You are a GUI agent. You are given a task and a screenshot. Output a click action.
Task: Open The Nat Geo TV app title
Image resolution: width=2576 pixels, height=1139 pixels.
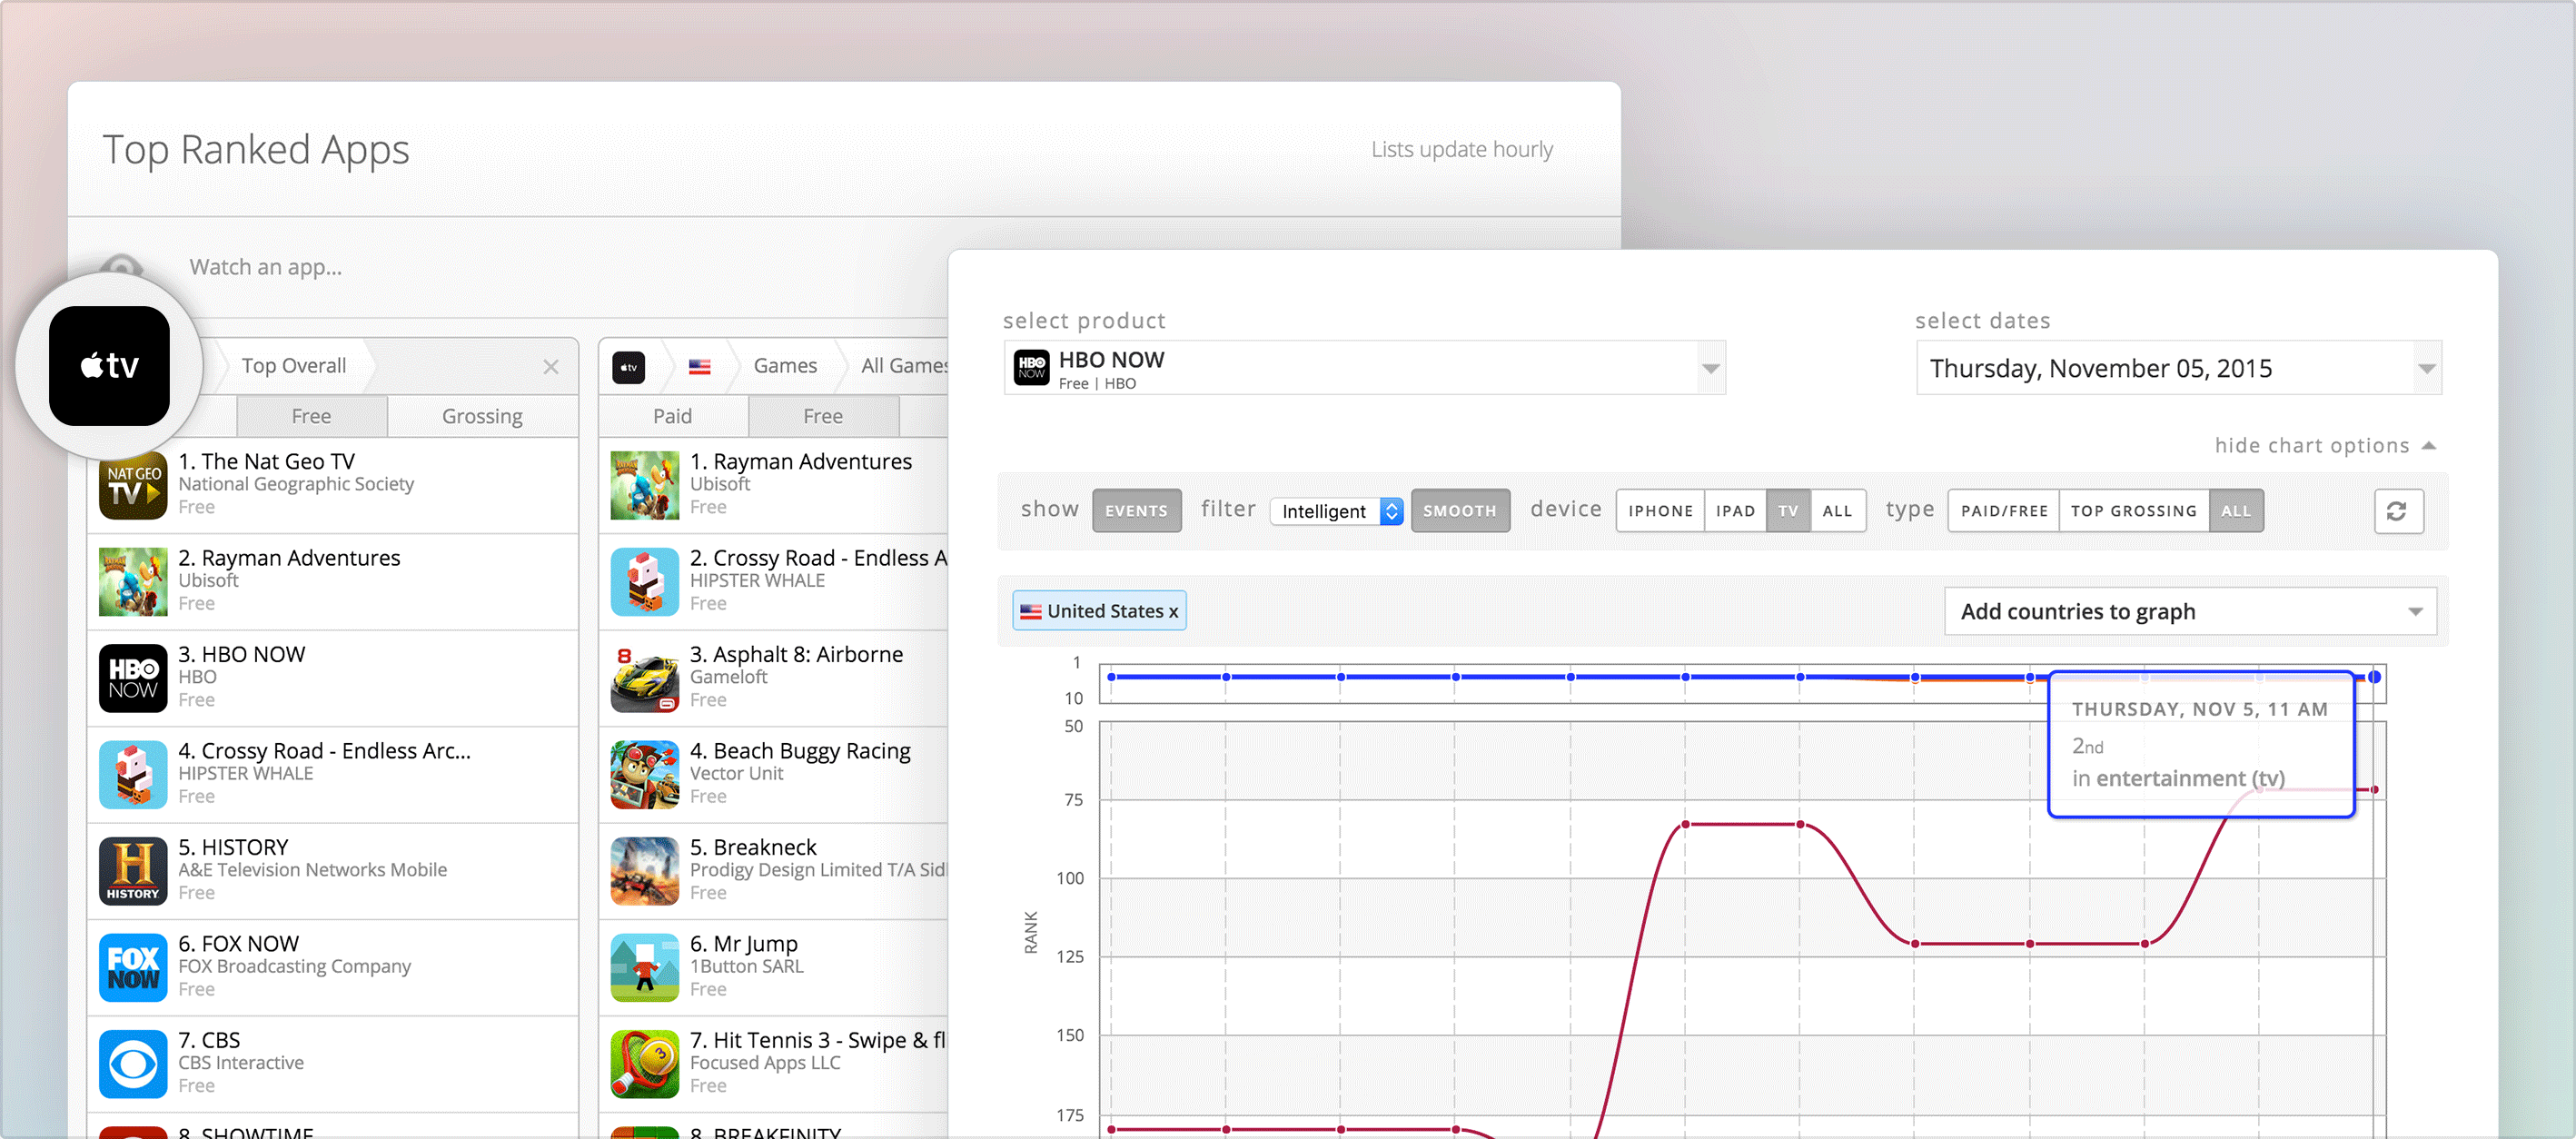[266, 461]
